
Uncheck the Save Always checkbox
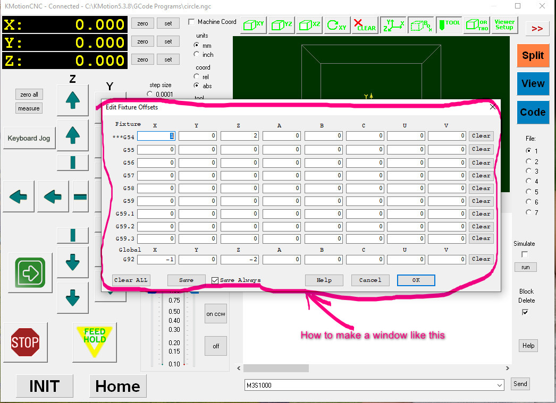(215, 280)
